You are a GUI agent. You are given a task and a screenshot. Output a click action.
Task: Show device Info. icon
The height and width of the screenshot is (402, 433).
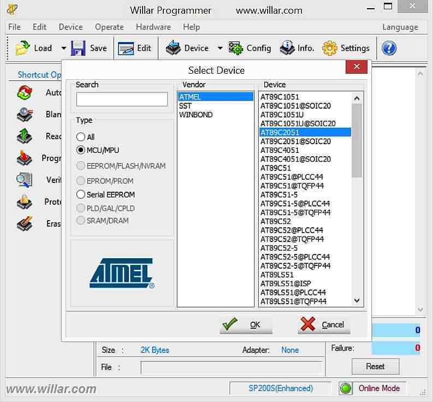coord(287,48)
